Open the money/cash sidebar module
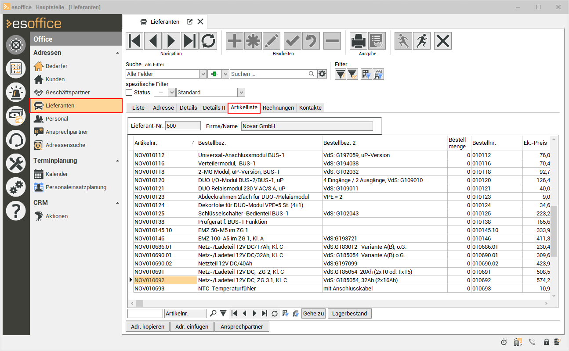 [x=16, y=115]
